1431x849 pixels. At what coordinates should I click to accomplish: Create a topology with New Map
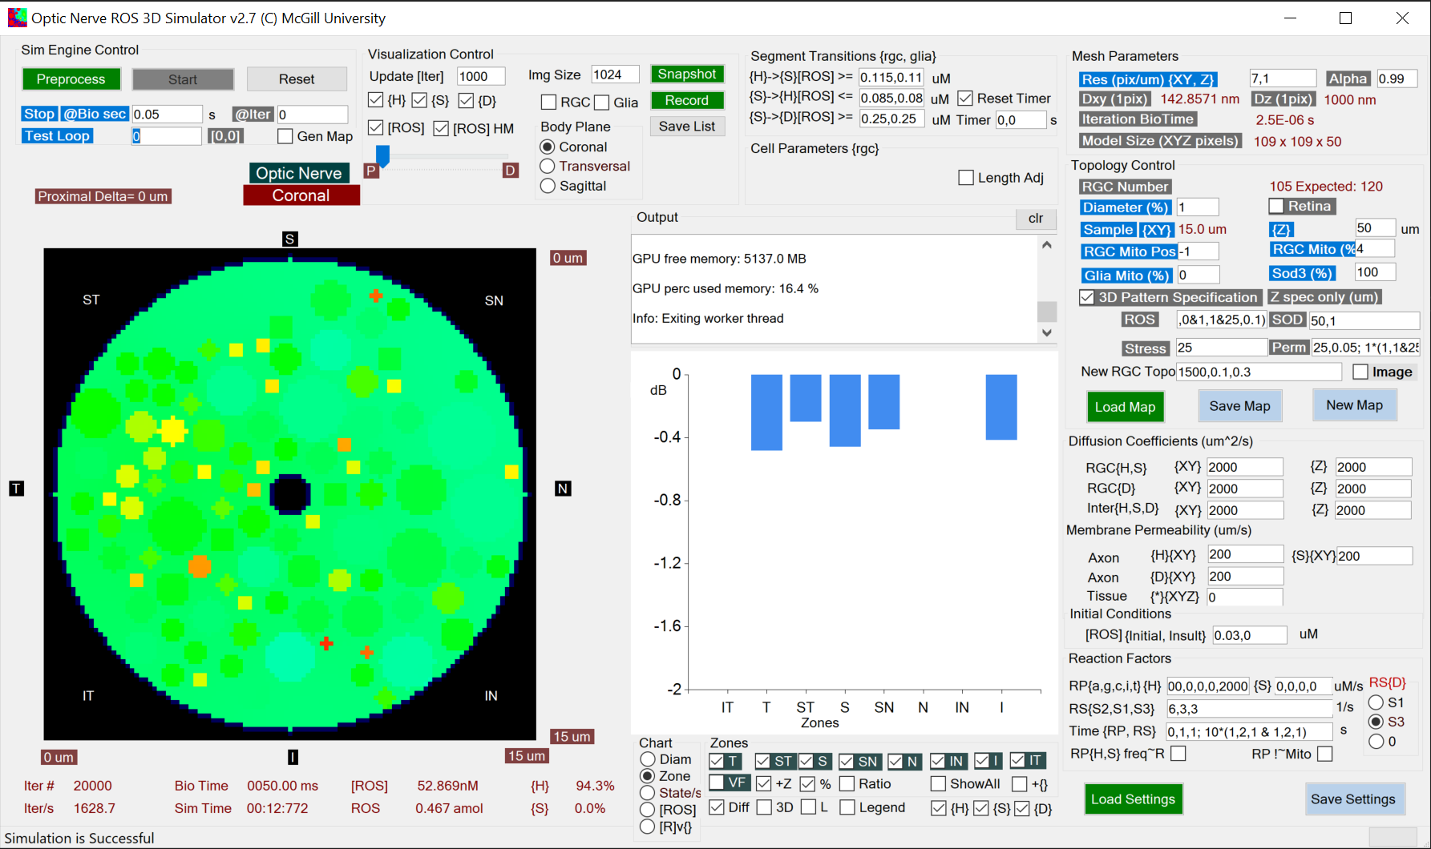click(x=1354, y=404)
